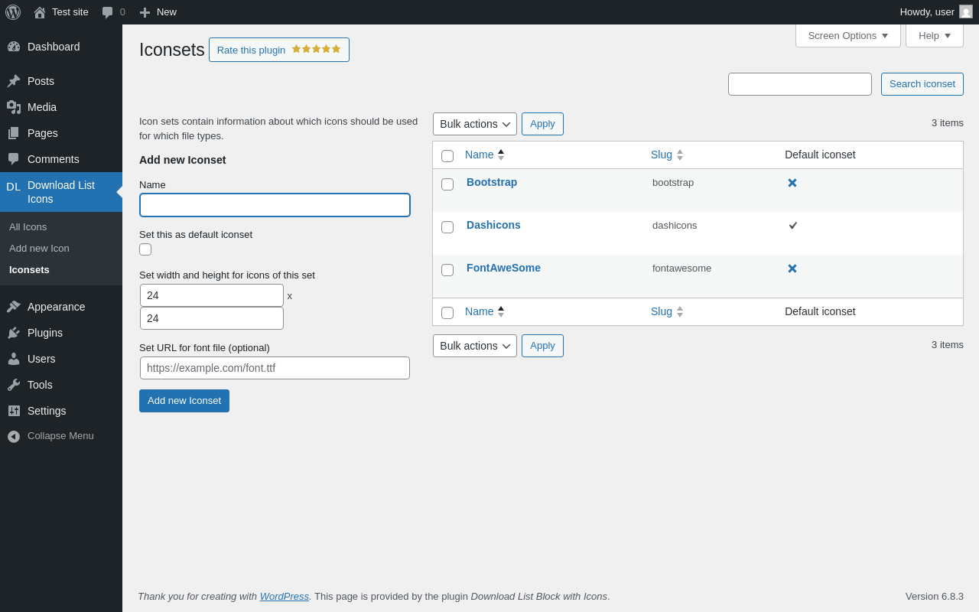This screenshot has width=979, height=612.
Task: Click the DL icon for Download List Icons
Action: pos(14,187)
